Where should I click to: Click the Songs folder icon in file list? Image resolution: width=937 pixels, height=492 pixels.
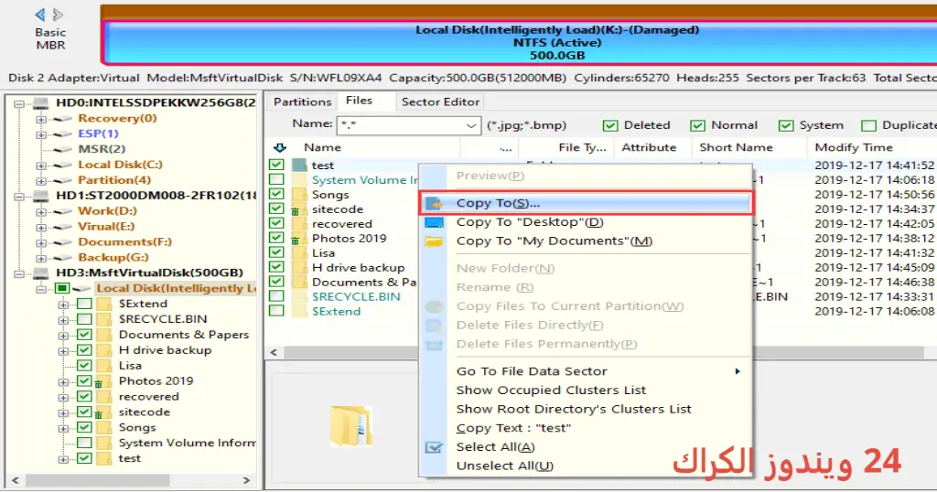point(299,195)
